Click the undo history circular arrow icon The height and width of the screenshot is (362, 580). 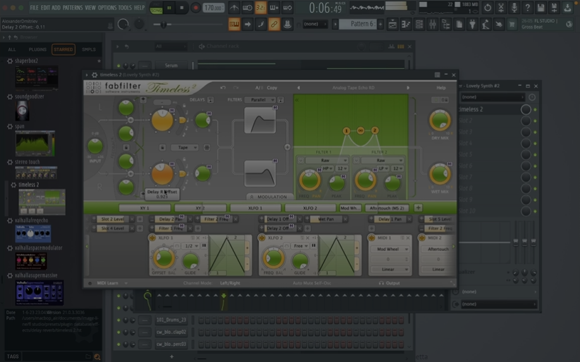[x=488, y=8]
